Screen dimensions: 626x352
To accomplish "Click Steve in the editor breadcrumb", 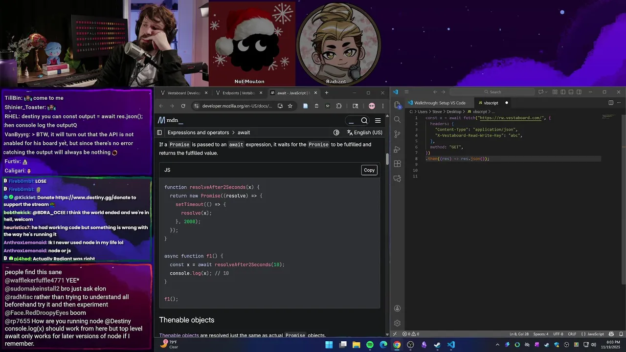I will 437,111.
